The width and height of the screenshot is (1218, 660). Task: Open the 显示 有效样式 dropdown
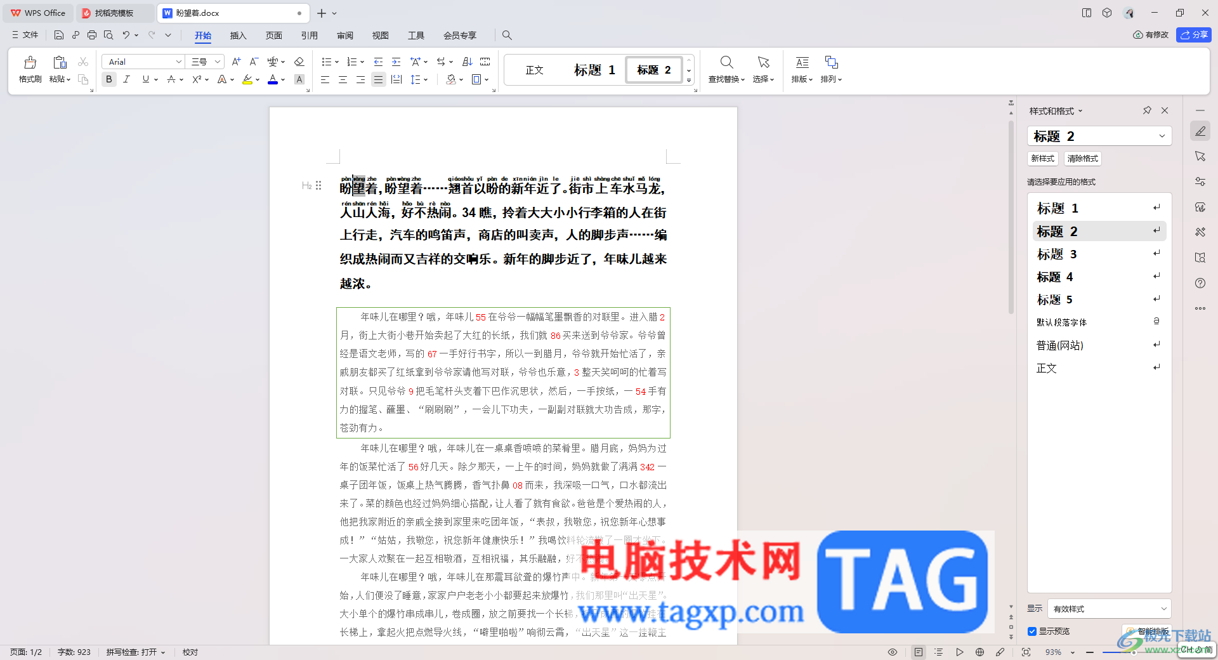1163,609
